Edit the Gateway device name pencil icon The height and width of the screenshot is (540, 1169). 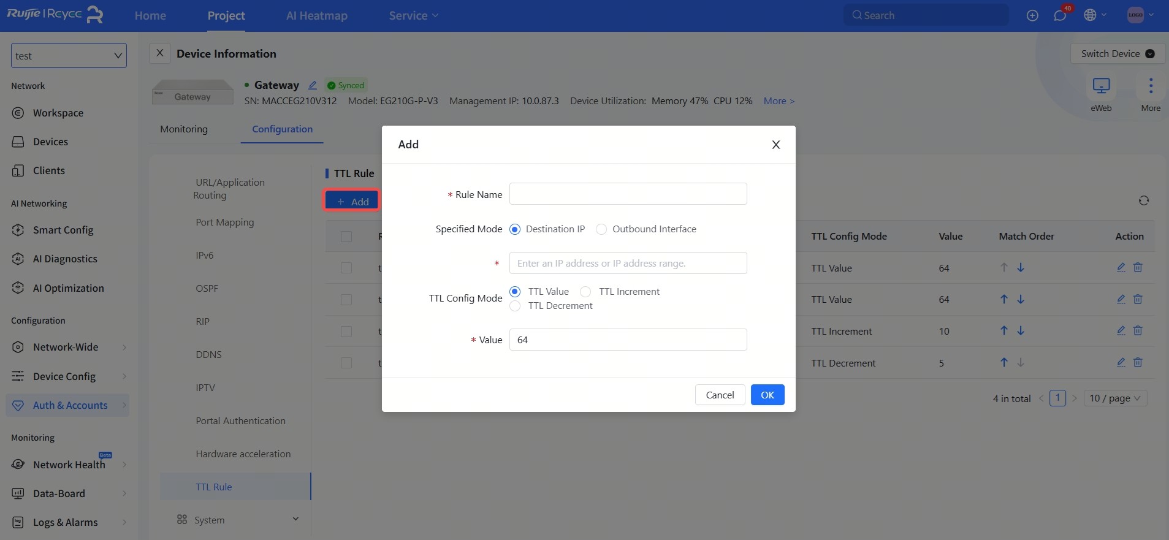coord(313,85)
